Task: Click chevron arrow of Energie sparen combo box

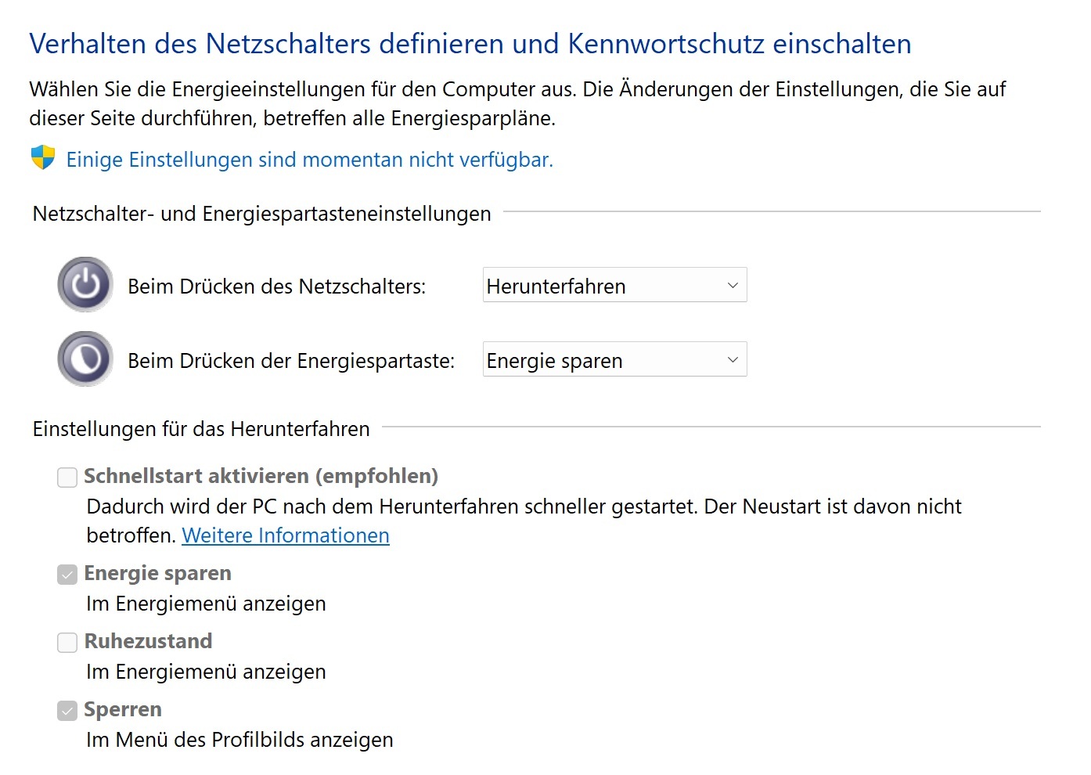Action: tap(733, 360)
